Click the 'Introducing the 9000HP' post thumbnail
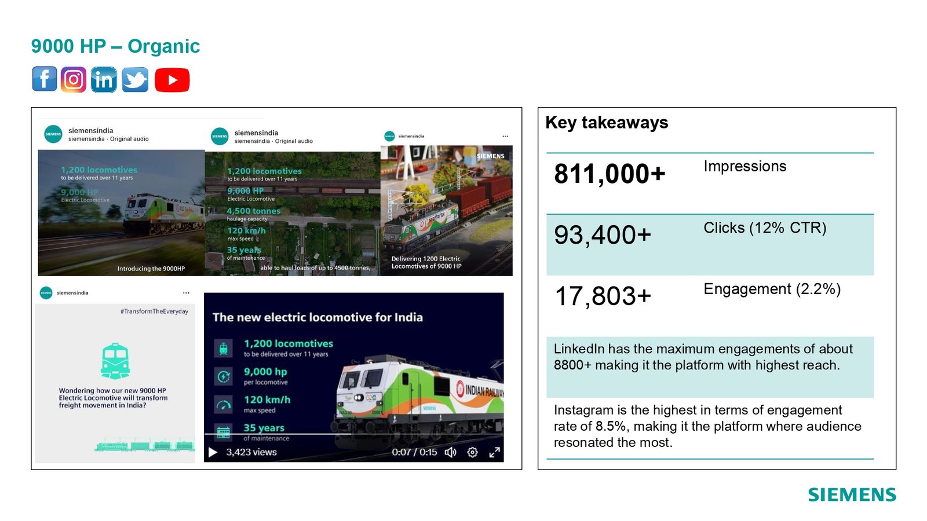Screen dimensions: 927x521 tap(121, 212)
